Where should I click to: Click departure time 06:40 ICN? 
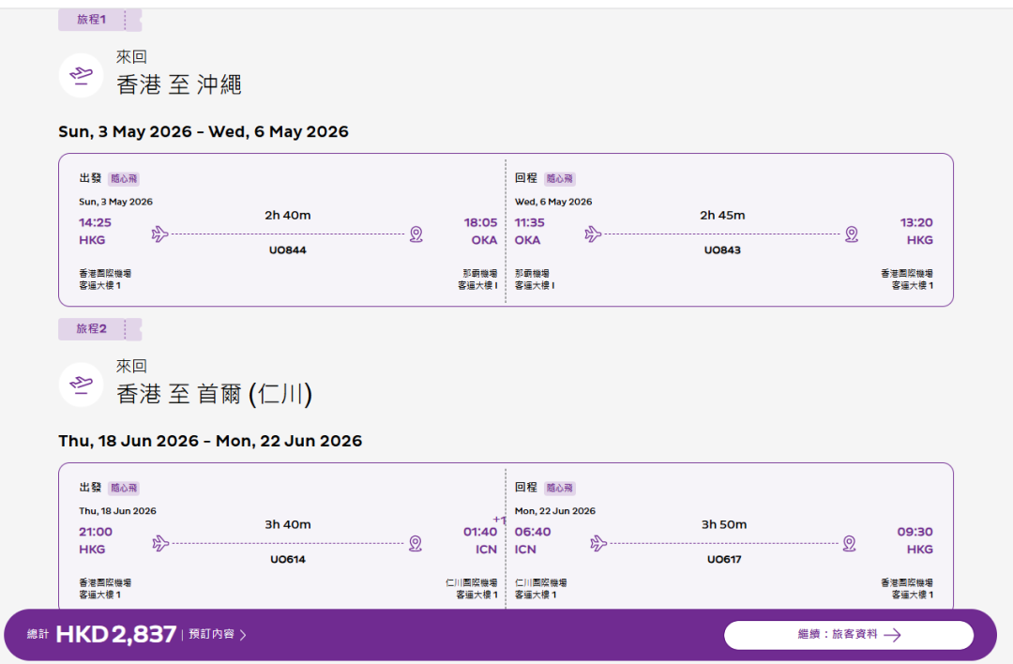(x=533, y=540)
